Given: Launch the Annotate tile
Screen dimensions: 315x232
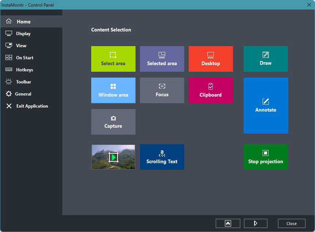Looking at the screenshot, I should pos(266,105).
